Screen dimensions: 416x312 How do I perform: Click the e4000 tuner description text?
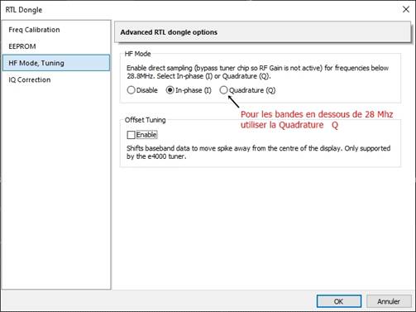(x=258, y=152)
